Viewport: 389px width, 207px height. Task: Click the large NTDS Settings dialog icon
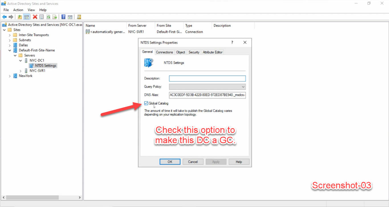(149, 63)
